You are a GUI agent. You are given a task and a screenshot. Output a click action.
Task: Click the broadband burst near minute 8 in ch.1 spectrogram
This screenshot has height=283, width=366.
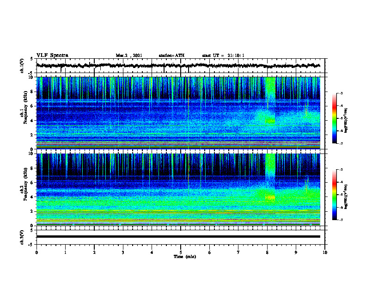tap(270, 89)
